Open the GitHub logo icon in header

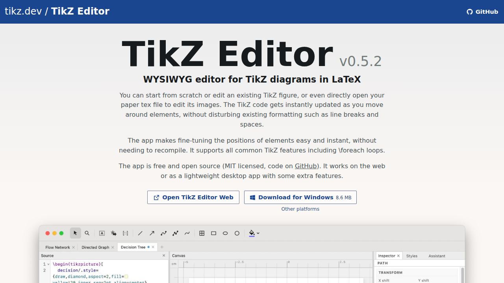click(x=470, y=12)
